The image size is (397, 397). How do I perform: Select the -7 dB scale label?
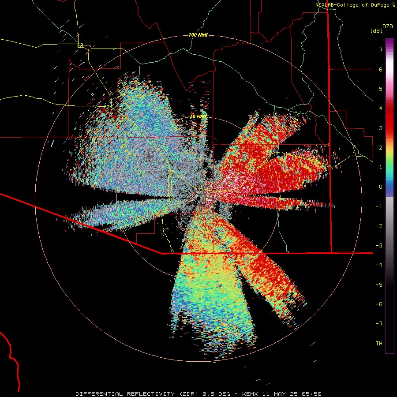[379, 324]
